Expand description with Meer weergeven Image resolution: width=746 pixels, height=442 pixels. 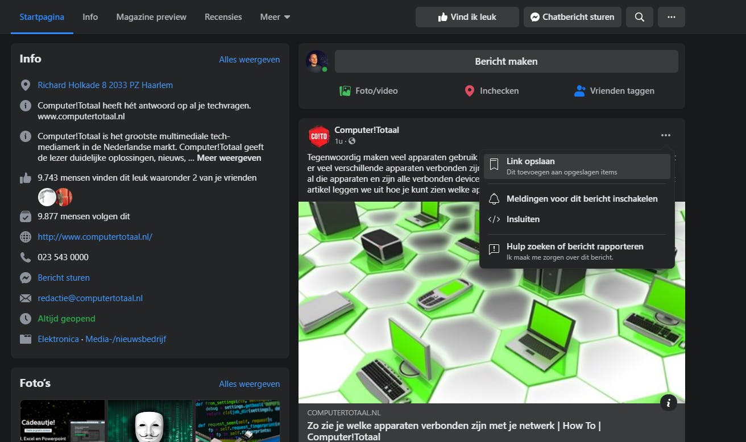point(229,158)
